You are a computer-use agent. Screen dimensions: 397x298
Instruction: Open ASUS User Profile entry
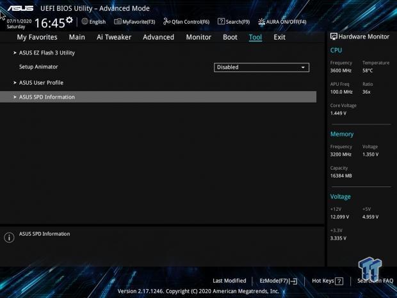pos(41,83)
